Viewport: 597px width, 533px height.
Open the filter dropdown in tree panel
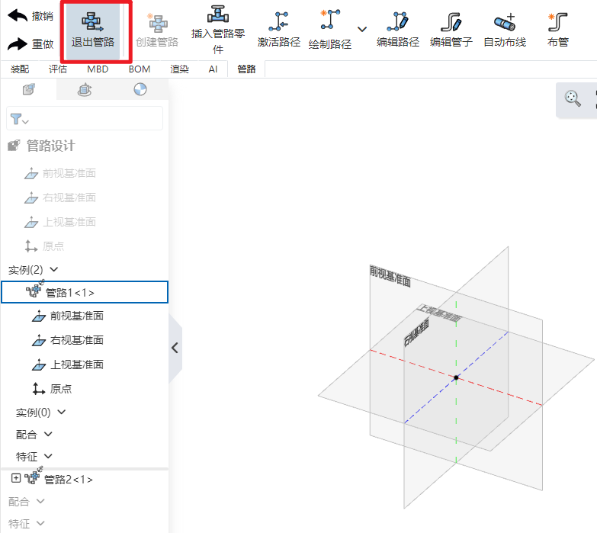pos(21,120)
